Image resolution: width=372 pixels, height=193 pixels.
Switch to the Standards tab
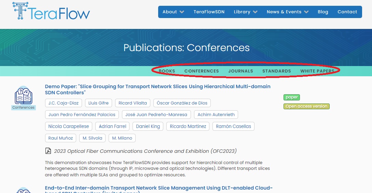[x=277, y=71]
